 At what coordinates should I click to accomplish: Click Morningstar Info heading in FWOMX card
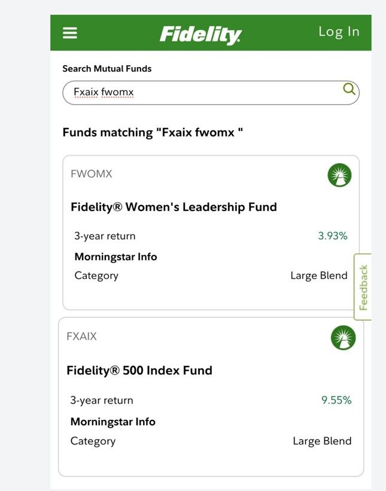coord(116,257)
